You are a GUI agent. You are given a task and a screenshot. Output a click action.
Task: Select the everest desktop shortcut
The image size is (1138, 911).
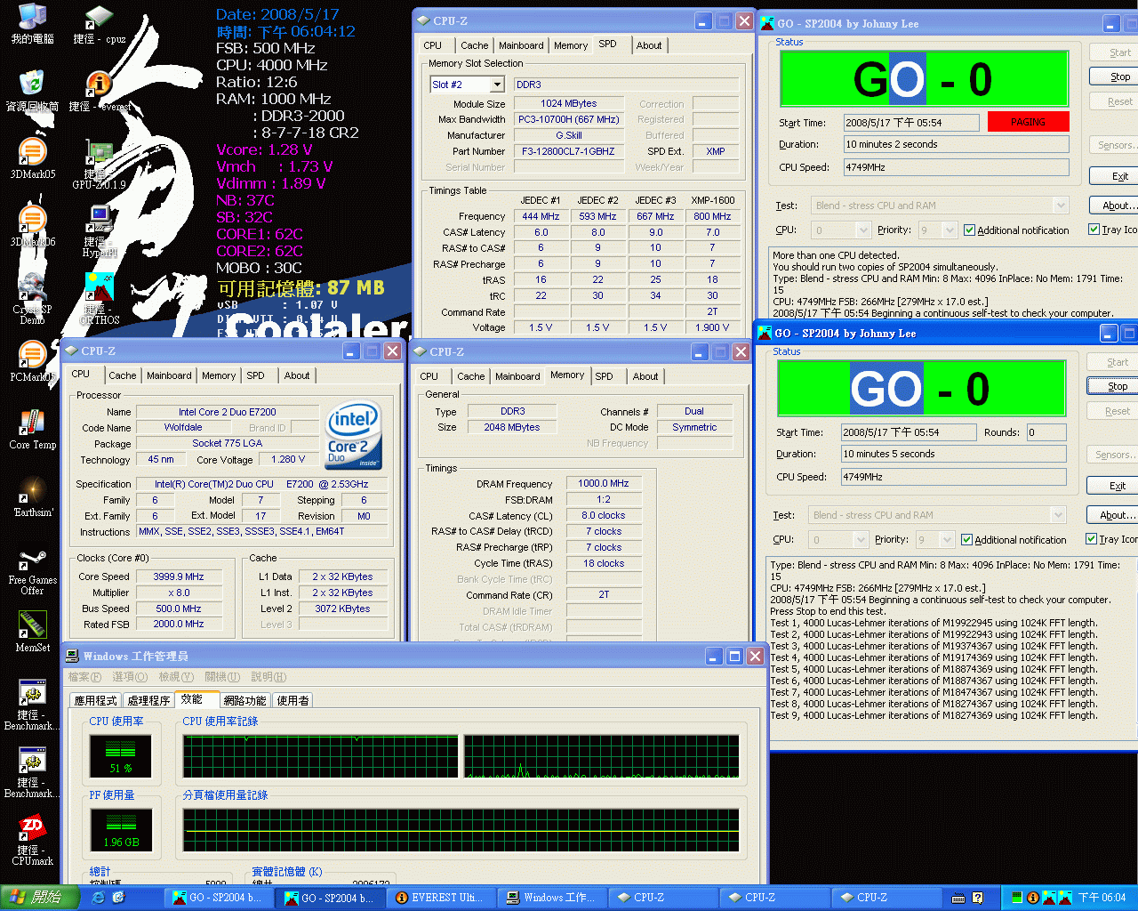click(99, 91)
